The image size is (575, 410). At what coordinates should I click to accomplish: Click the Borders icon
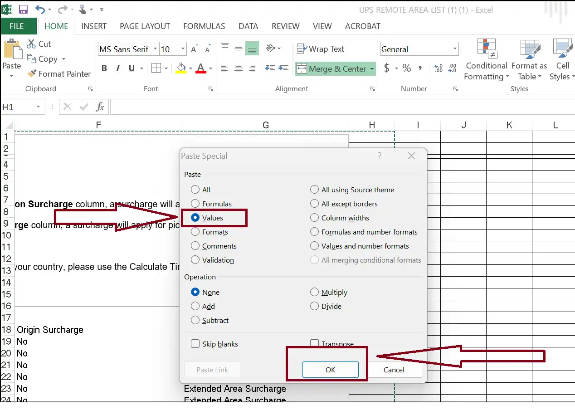pos(156,68)
